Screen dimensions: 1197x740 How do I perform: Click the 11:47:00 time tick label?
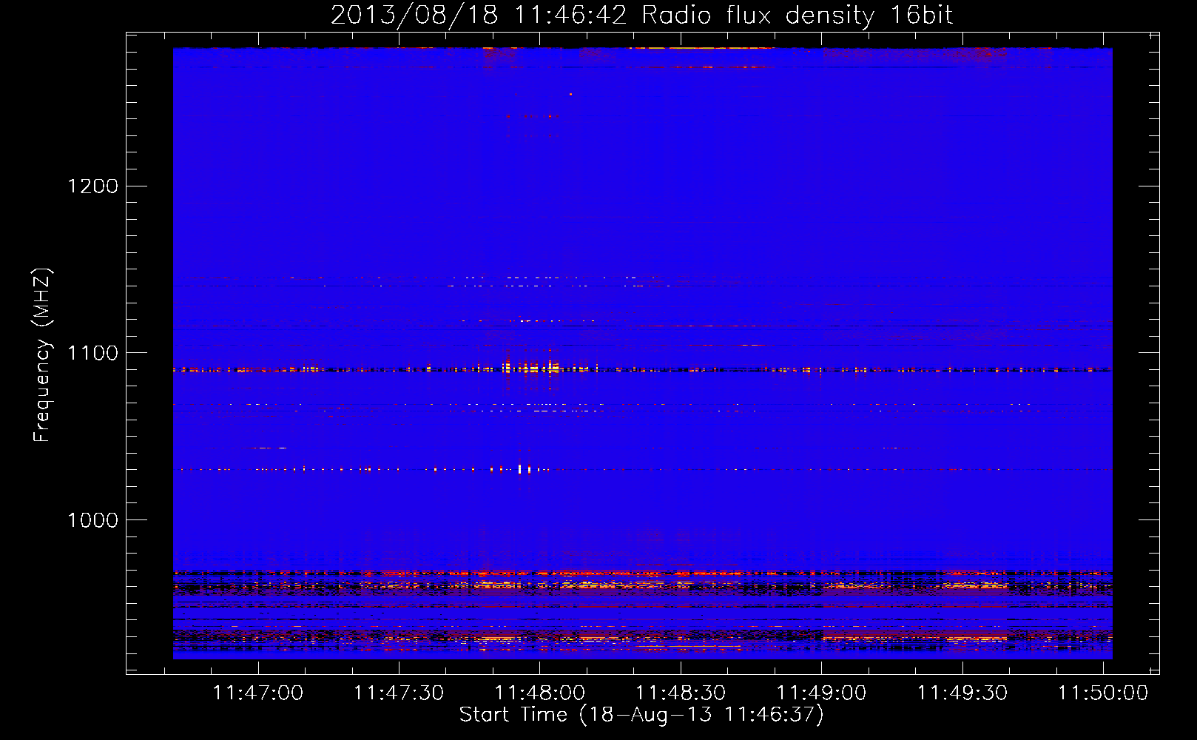257,693
